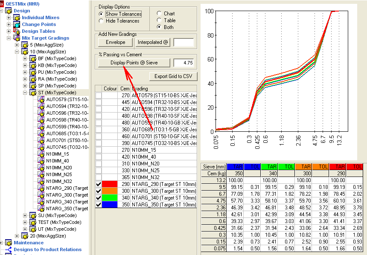Click the Mix Target Gradings folder icon
367x255 pixels.
(17, 38)
